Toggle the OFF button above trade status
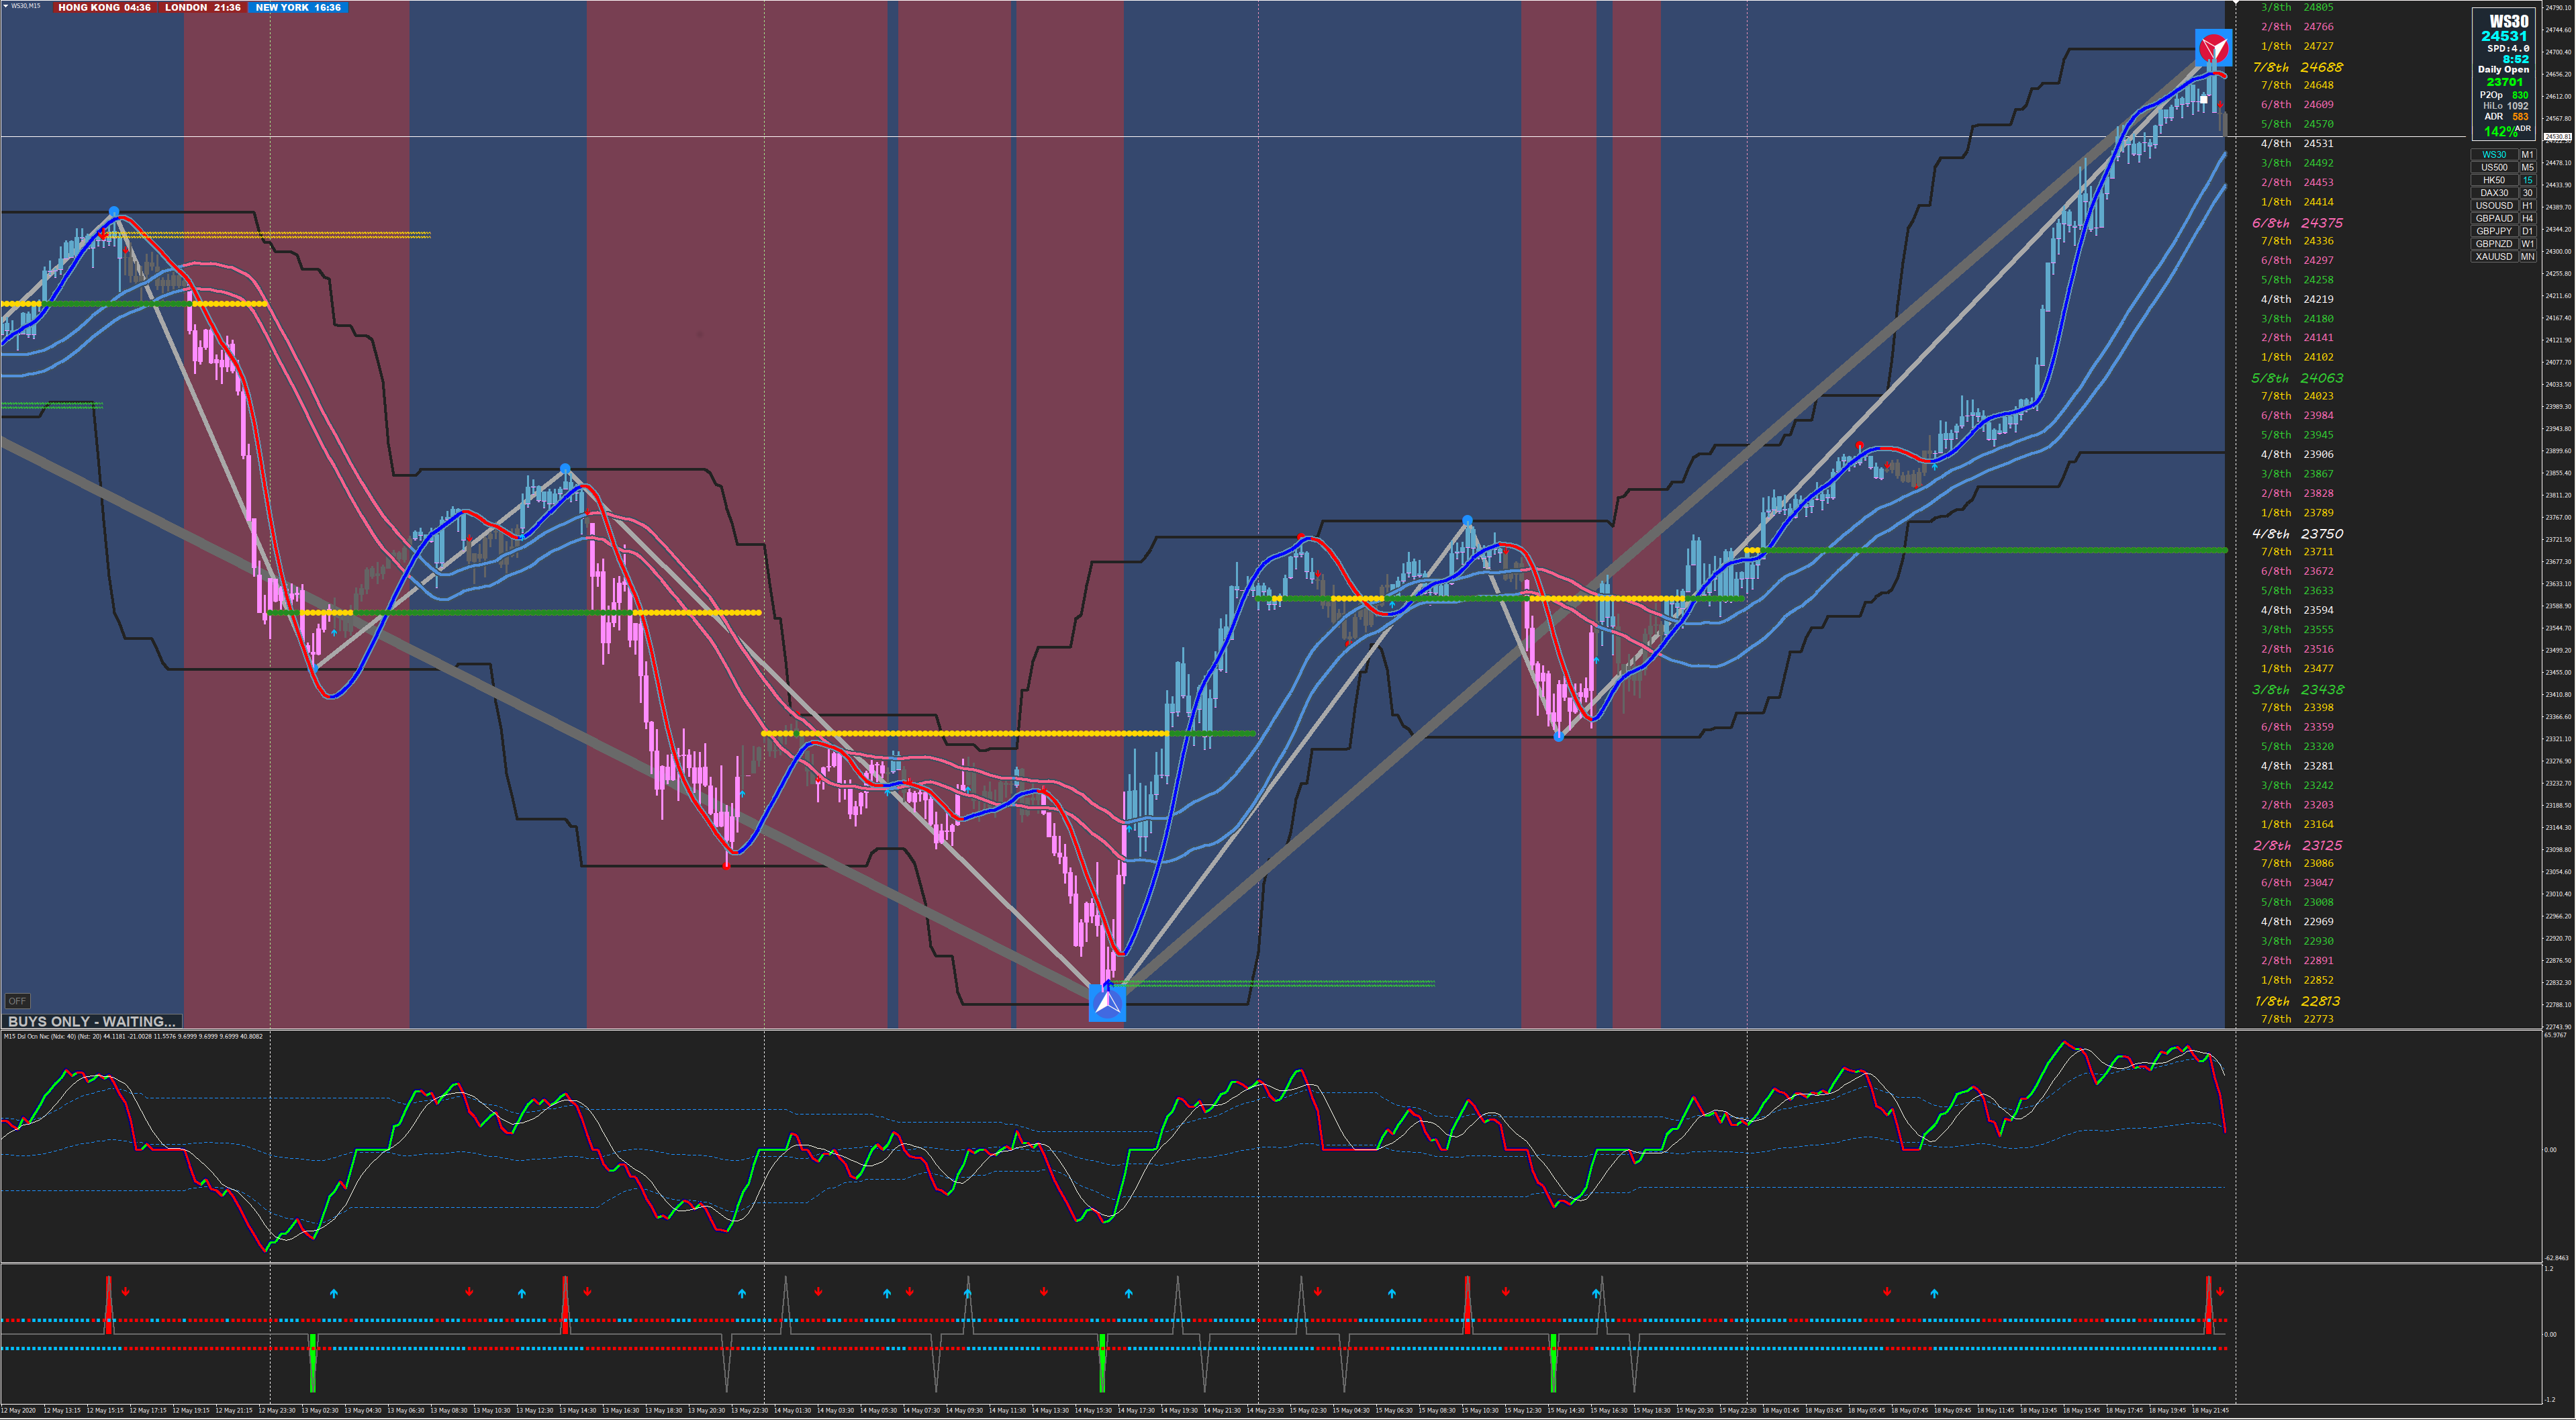 pyautogui.click(x=17, y=1001)
